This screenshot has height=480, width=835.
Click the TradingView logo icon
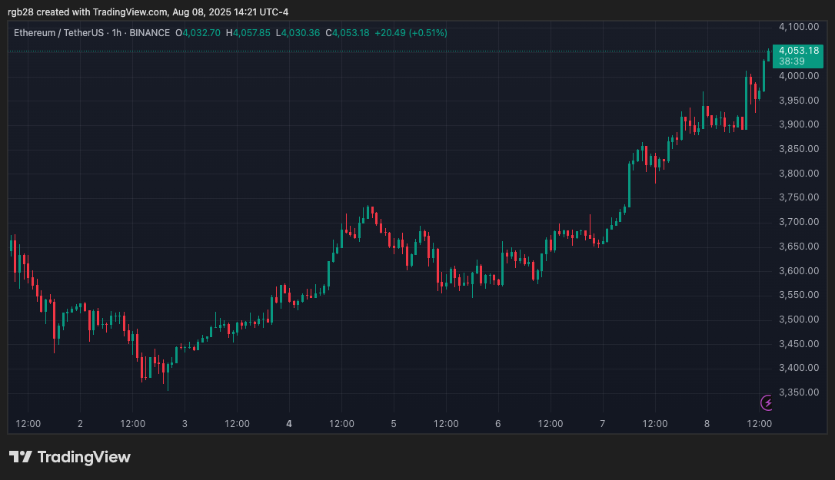(x=21, y=457)
